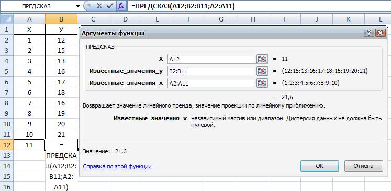Click the Значение: 21,6 result text

pyautogui.click(x=105, y=151)
